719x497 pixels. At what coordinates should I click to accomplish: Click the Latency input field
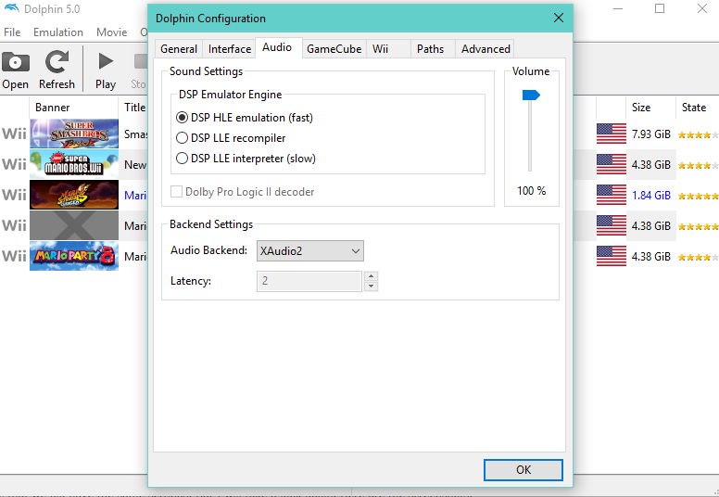click(309, 281)
